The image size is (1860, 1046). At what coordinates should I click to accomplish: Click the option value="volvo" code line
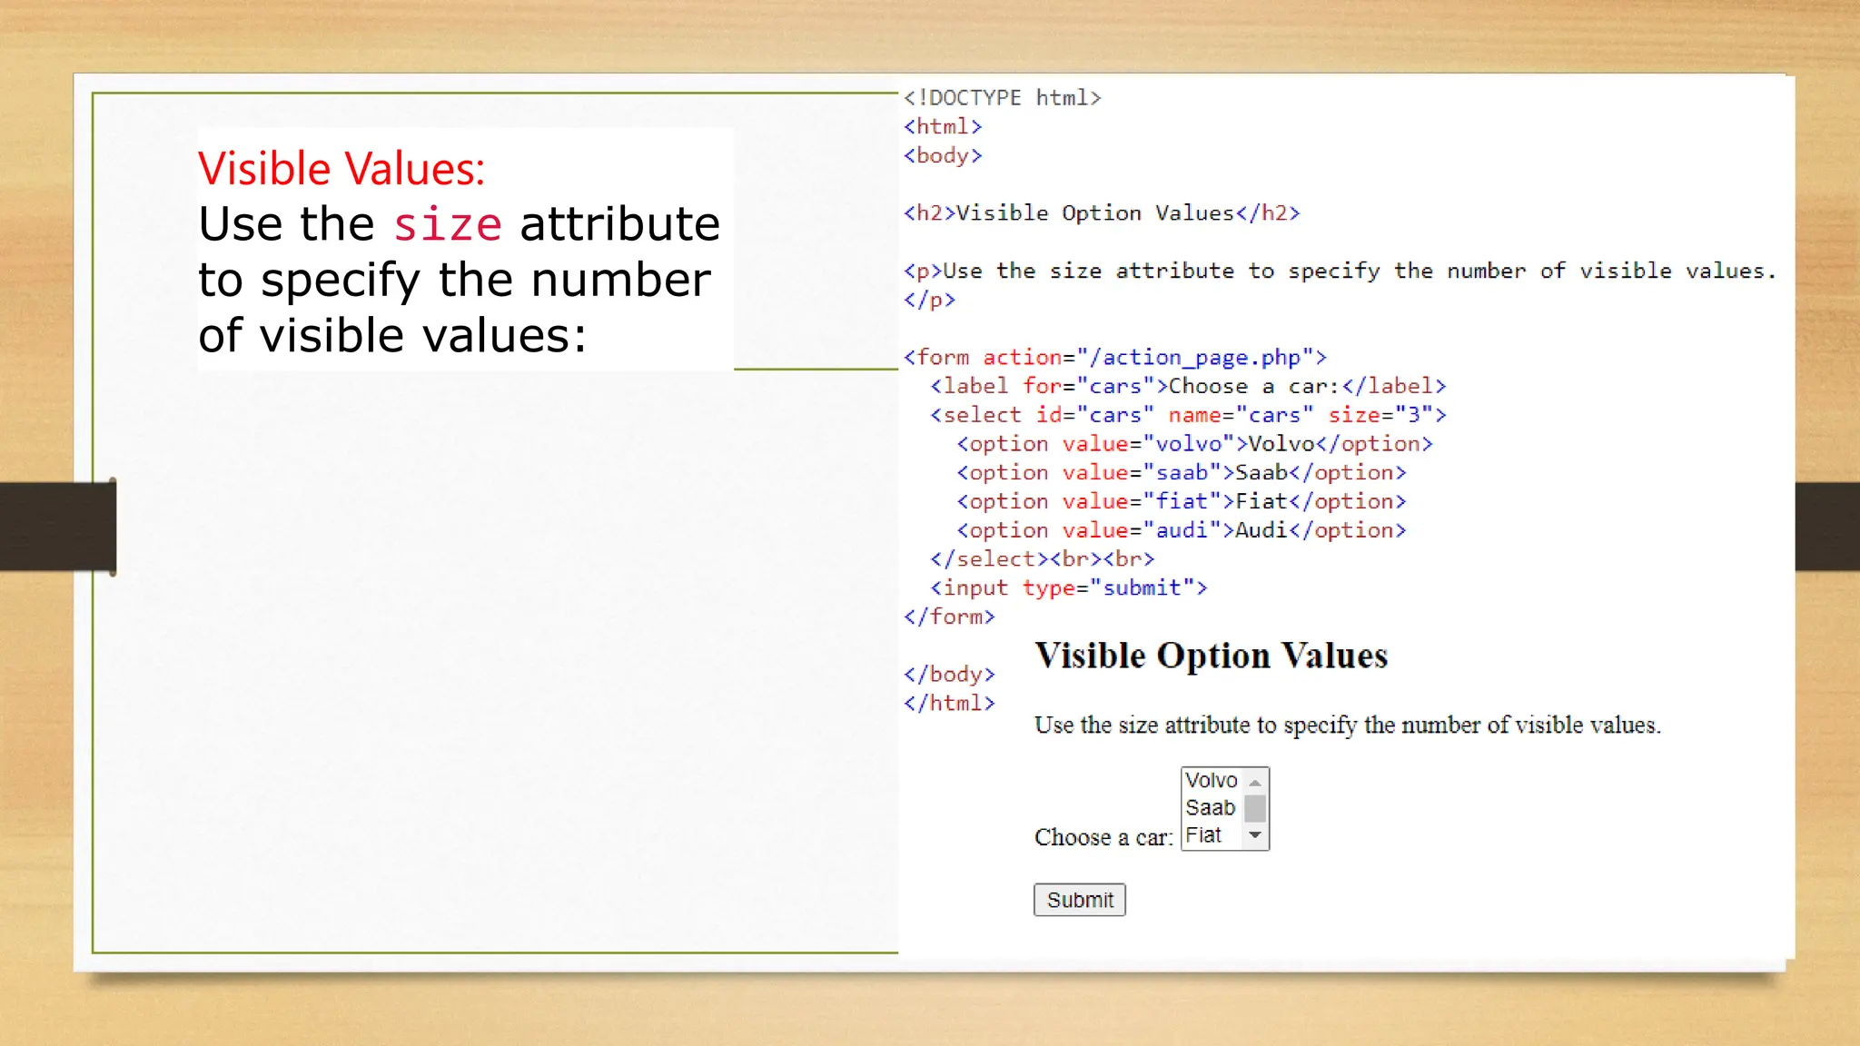(1194, 444)
